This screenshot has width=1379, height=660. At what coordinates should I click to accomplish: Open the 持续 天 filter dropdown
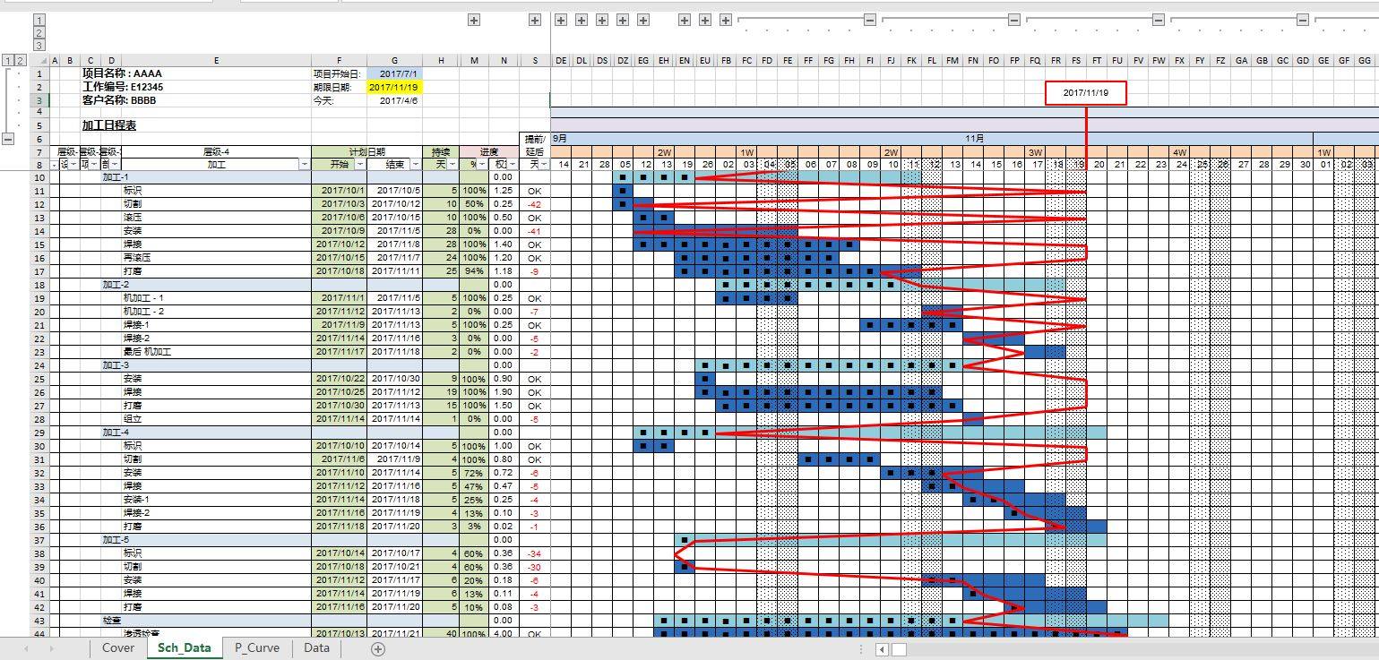452,165
